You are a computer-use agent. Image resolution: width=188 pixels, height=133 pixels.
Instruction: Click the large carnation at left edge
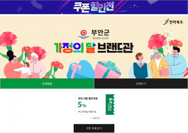point(8,39)
